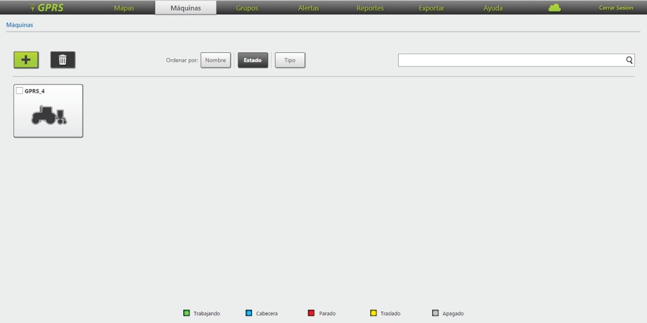Click the GPRS logo
647x323 pixels.
47,8
